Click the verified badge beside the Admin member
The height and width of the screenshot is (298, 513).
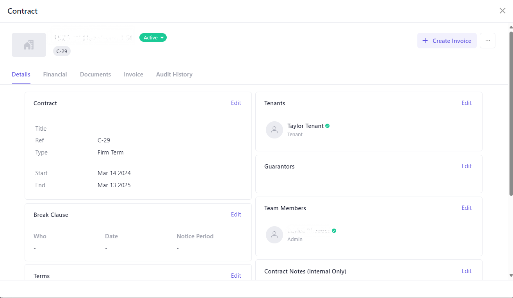(x=333, y=231)
